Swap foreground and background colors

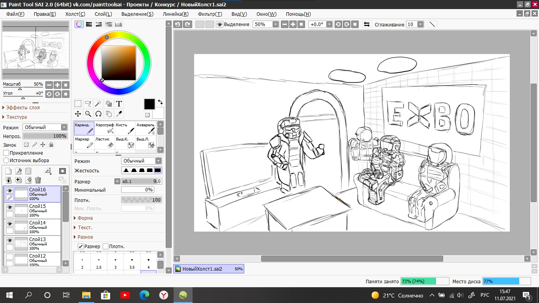[160, 102]
